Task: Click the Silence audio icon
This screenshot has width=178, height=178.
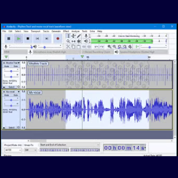Action: [x=89, y=47]
